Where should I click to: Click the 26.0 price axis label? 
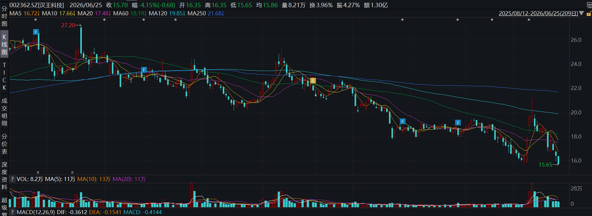[x=576, y=40]
